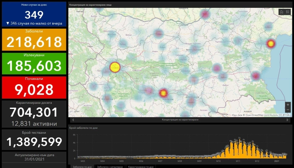Click the M05 label on chart axis
The height and width of the screenshot is (168, 294).
click(x=122, y=161)
